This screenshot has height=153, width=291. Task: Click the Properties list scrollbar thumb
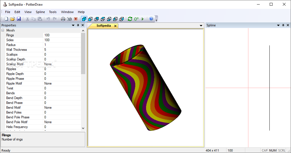(x=83, y=53)
